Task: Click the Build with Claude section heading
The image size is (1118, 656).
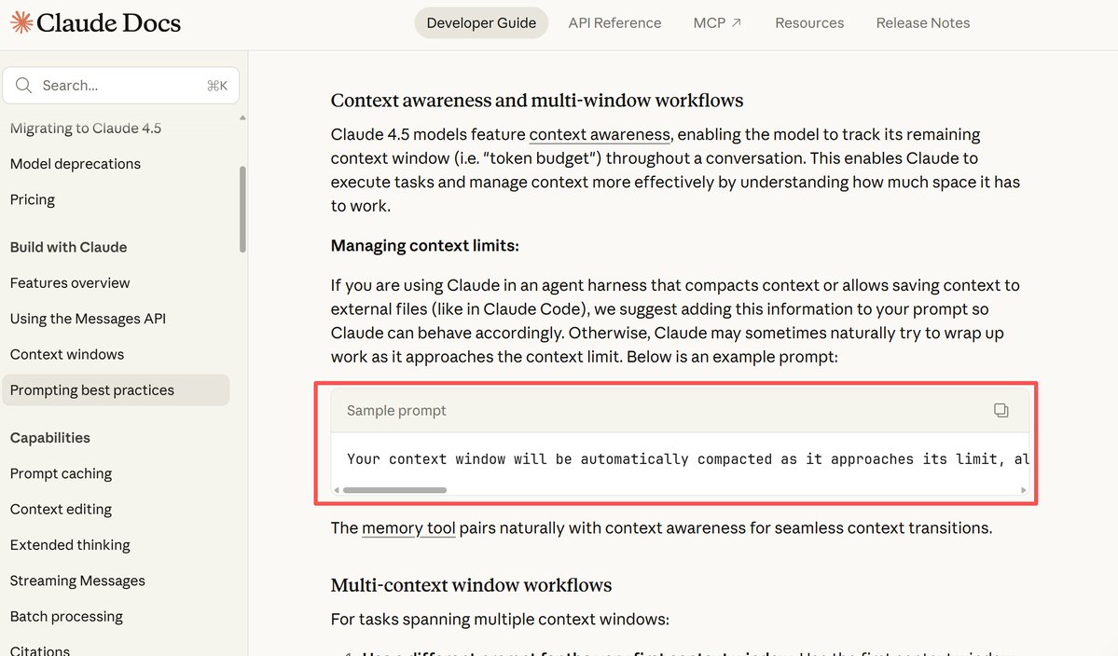Action: (68, 247)
